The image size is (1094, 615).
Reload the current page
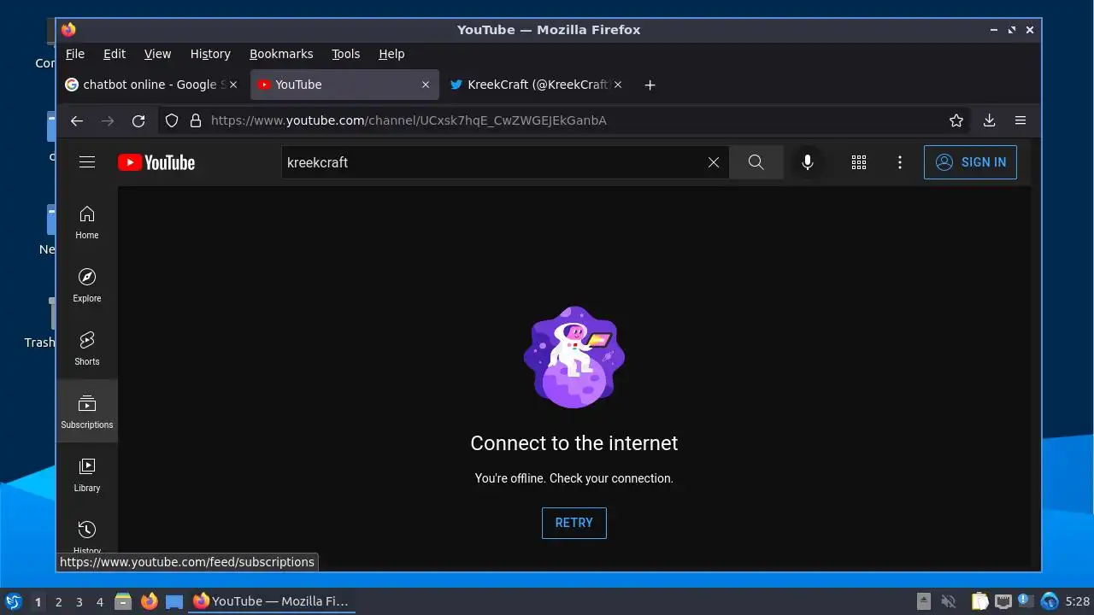138,120
